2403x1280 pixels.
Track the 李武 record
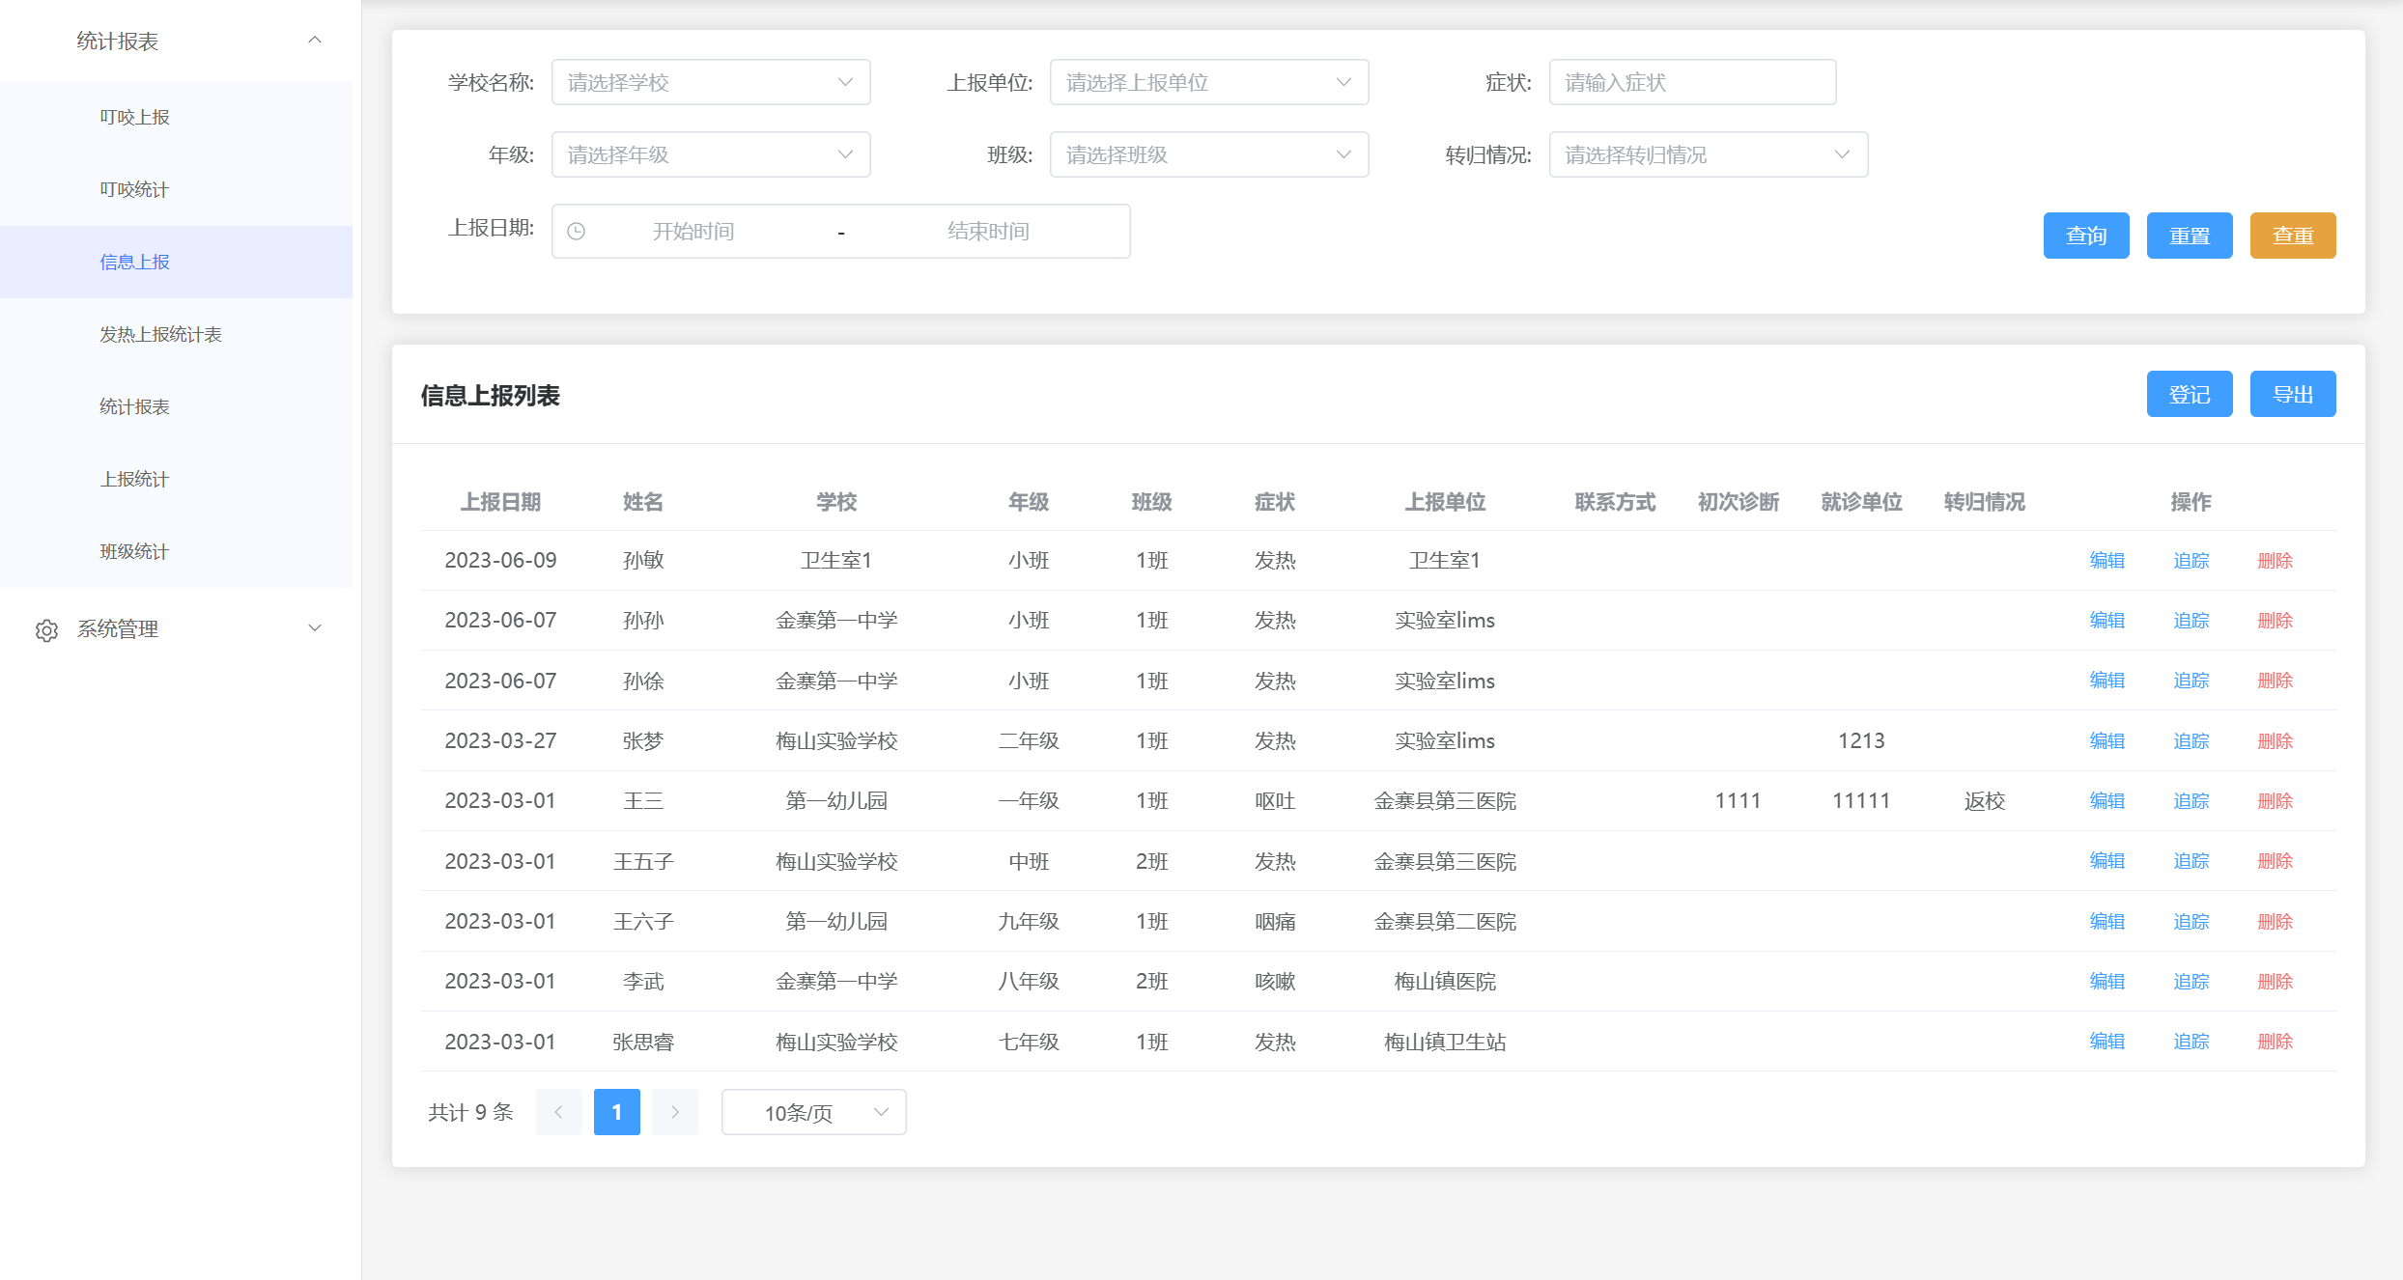coord(2191,982)
